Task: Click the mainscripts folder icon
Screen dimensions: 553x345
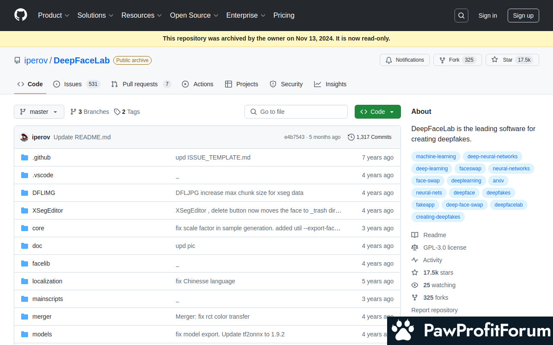Action: pyautogui.click(x=25, y=299)
